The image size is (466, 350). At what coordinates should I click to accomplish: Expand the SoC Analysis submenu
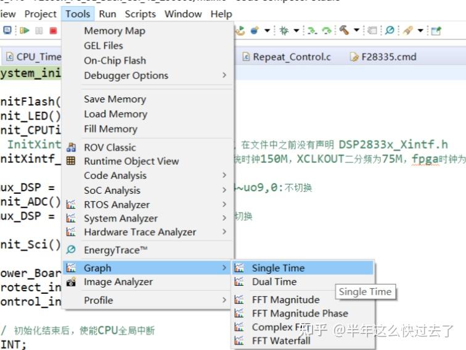[x=224, y=190]
